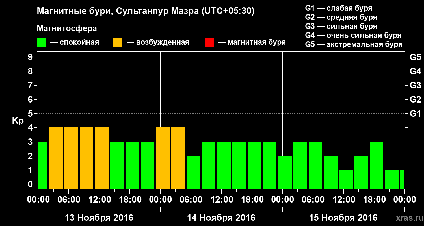The image size is (424, 226).
Task: Click the Kp 2 bar crossing midnight into 15 Ноября
Action: [285, 172]
